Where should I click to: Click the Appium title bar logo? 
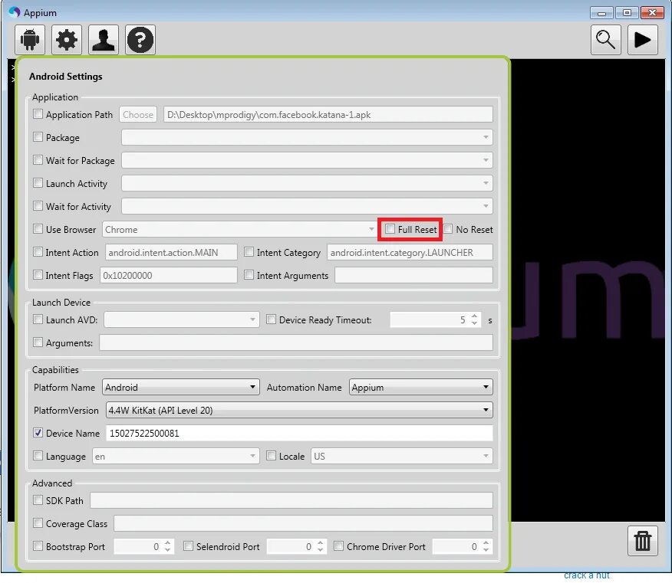tap(15, 12)
